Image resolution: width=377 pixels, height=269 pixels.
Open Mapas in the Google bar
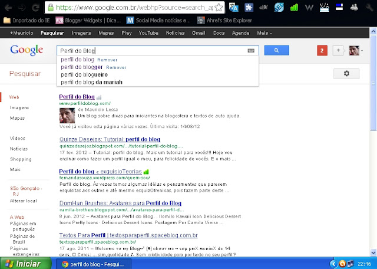[x=106, y=33]
